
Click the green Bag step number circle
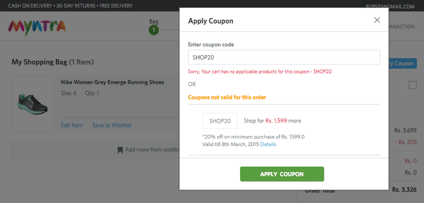click(154, 30)
